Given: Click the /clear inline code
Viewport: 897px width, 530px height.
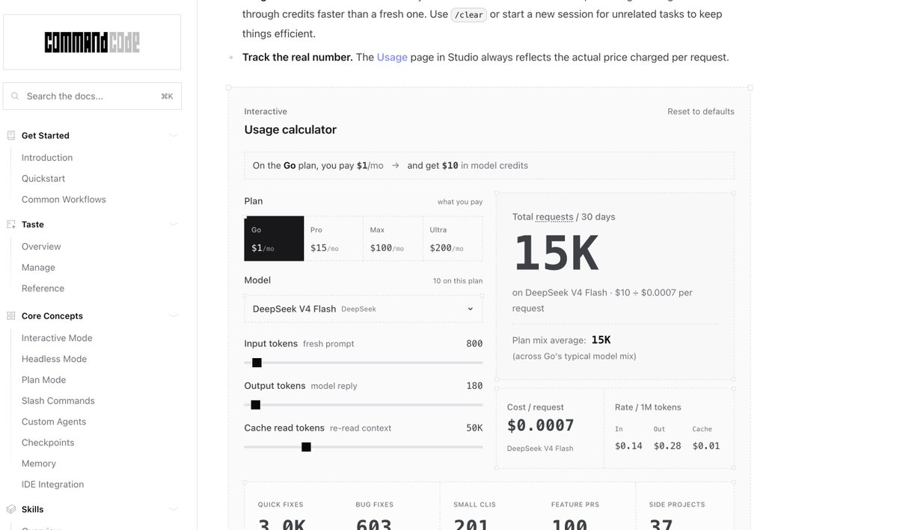Looking at the screenshot, I should pyautogui.click(x=468, y=15).
